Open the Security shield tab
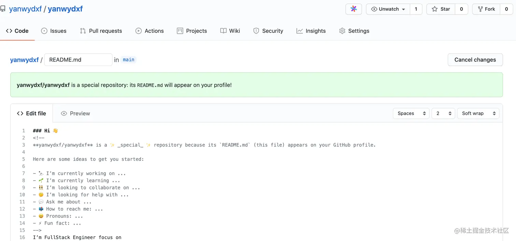Screen dimensions: 516x241 click(268, 31)
